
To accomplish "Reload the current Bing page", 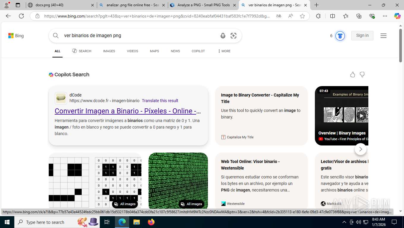I will click(21, 16).
